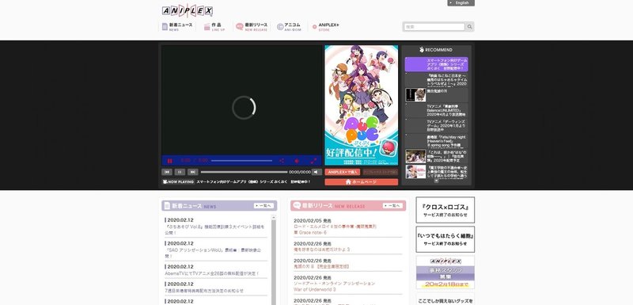The image size is (633, 305).
Task: Open the New Release menu item
Action: [x=252, y=27]
